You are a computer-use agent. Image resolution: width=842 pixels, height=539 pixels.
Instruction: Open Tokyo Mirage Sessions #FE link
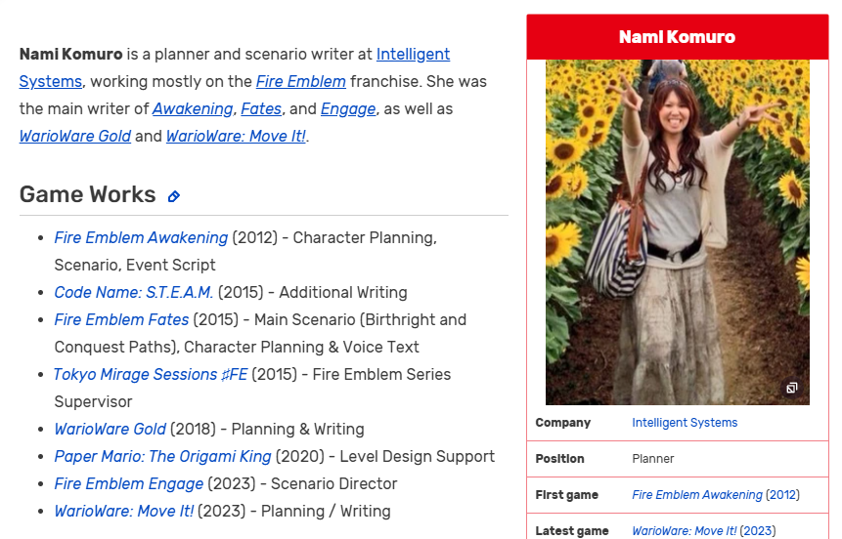click(151, 374)
